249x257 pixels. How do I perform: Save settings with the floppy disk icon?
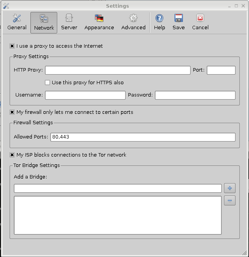(x=179, y=22)
